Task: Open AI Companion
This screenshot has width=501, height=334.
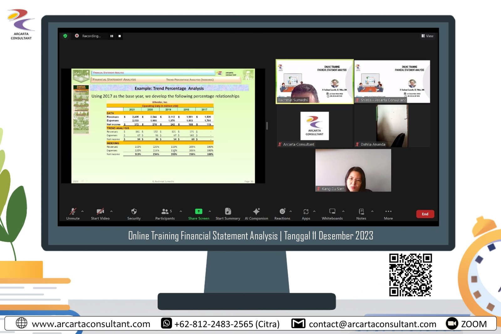Action: click(x=256, y=214)
